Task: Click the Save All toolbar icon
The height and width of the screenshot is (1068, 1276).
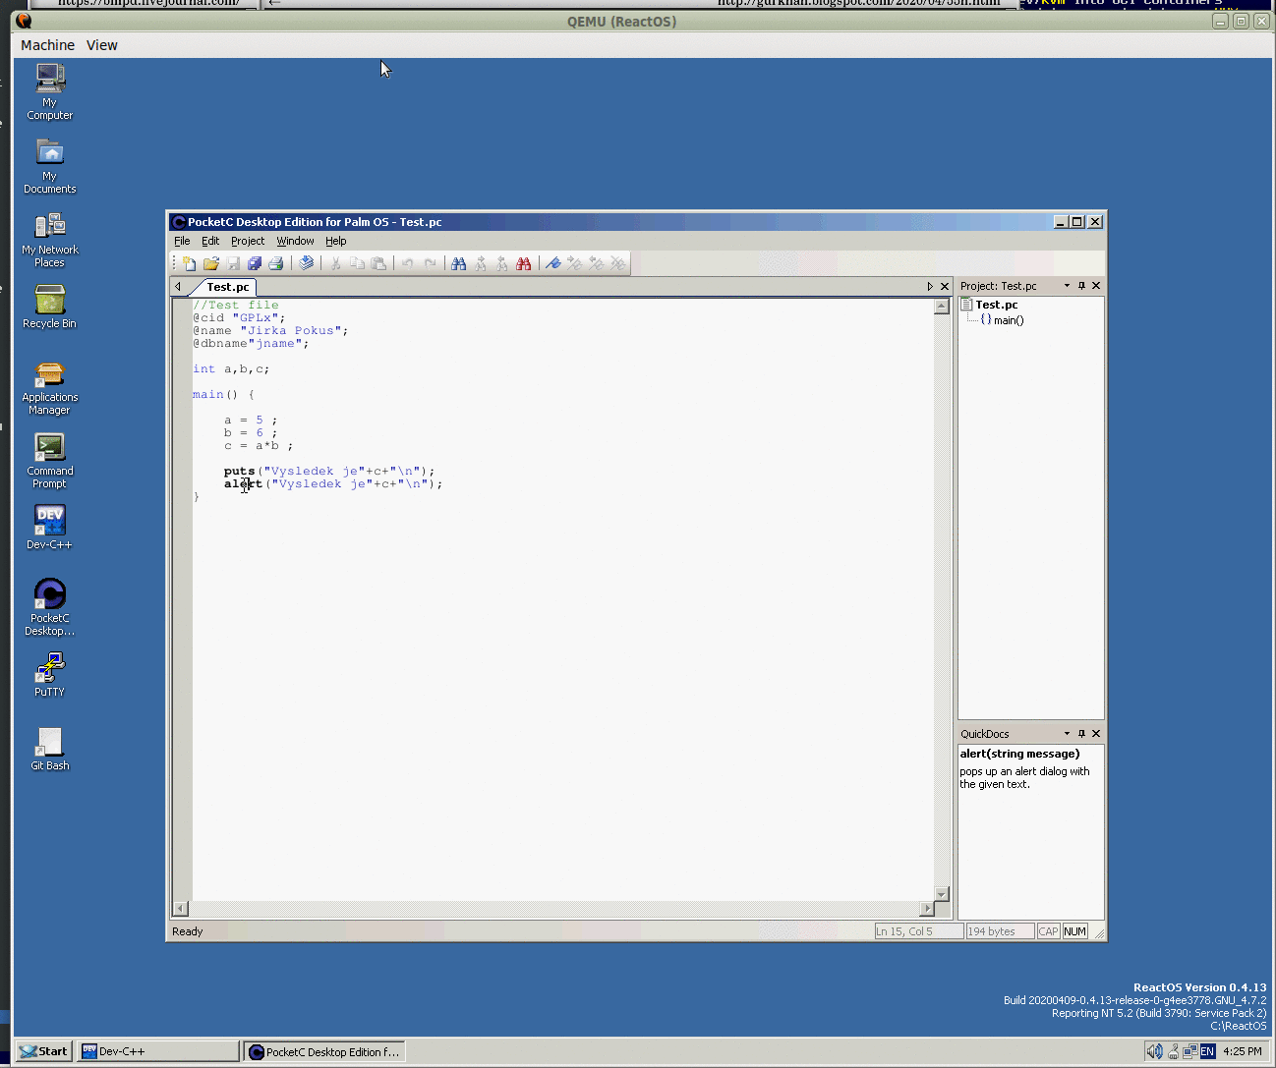Action: tap(255, 263)
